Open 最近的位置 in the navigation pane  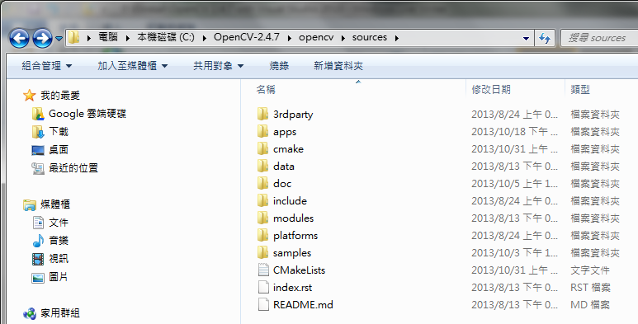73,168
